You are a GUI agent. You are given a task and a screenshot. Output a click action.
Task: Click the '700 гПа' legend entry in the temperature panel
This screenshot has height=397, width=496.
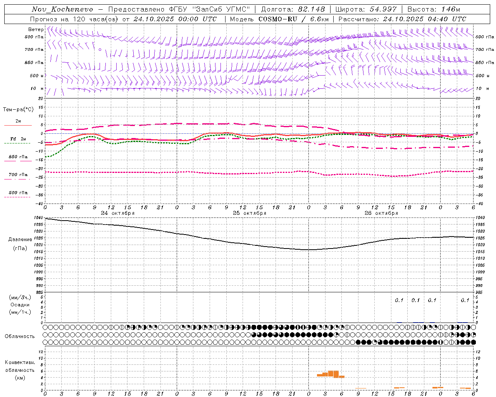click(18, 175)
